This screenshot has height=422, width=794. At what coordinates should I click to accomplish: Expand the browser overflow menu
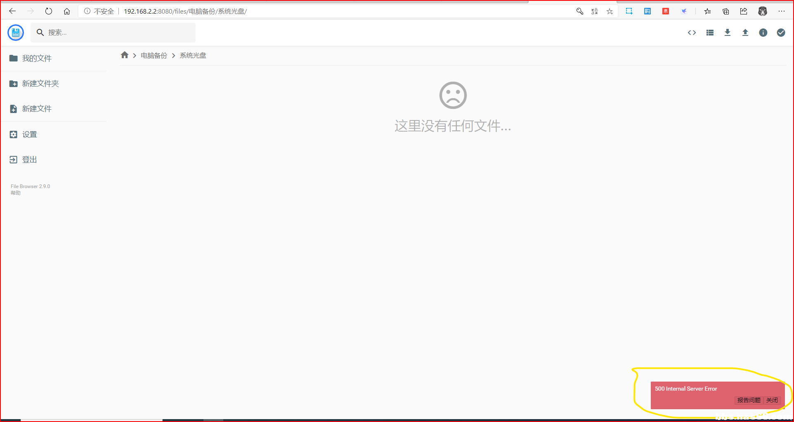[782, 11]
